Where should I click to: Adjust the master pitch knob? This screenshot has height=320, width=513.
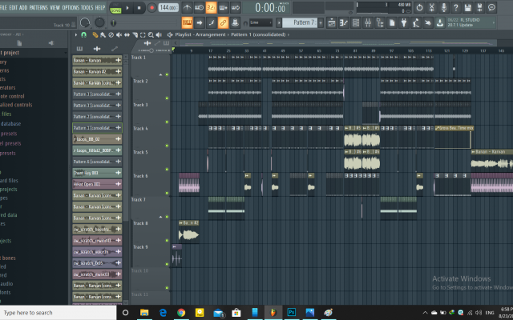click(99, 22)
